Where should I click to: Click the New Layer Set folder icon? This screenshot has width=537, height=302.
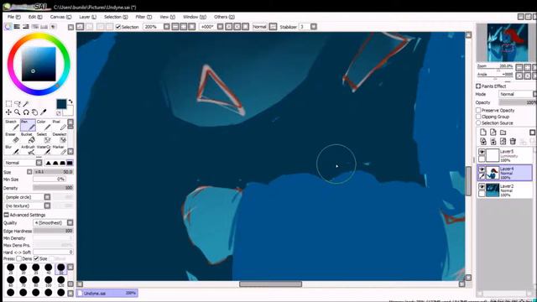coord(503,133)
